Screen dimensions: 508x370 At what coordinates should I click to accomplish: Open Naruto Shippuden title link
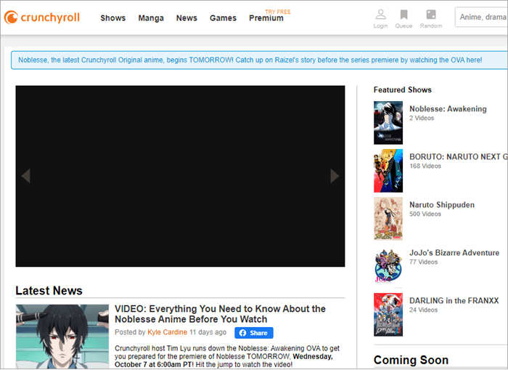pyautogui.click(x=442, y=205)
